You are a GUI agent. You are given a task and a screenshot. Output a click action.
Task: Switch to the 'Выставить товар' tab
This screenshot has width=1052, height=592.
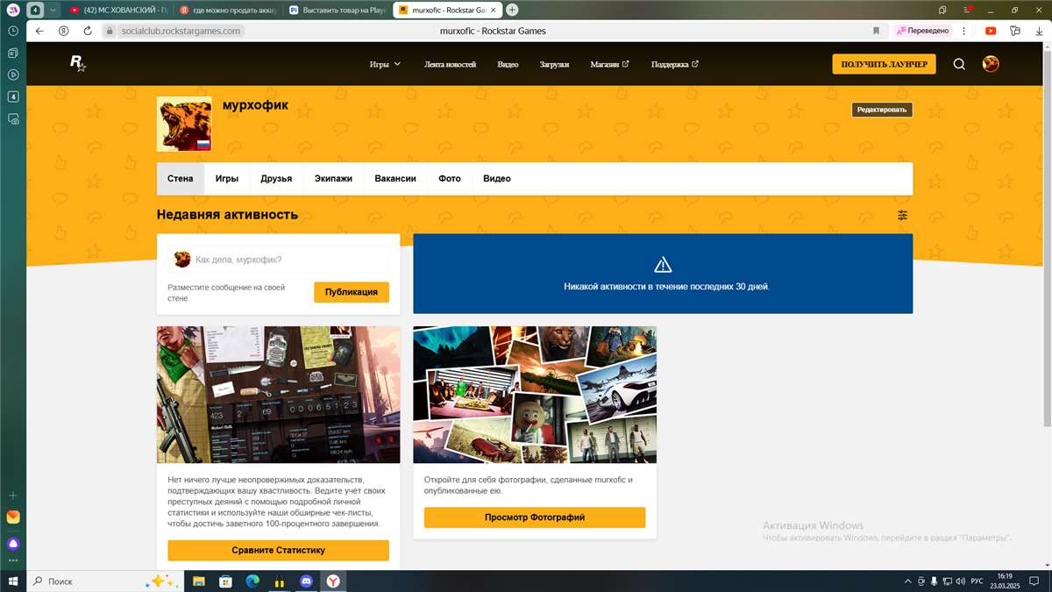[x=337, y=10]
